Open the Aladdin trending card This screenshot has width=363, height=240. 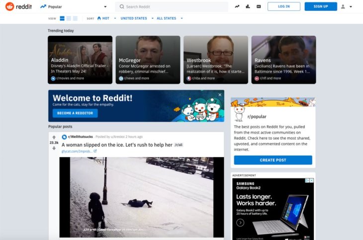(80, 60)
